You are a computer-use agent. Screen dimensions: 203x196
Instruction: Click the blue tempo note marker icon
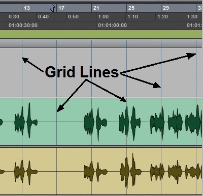(53, 8)
